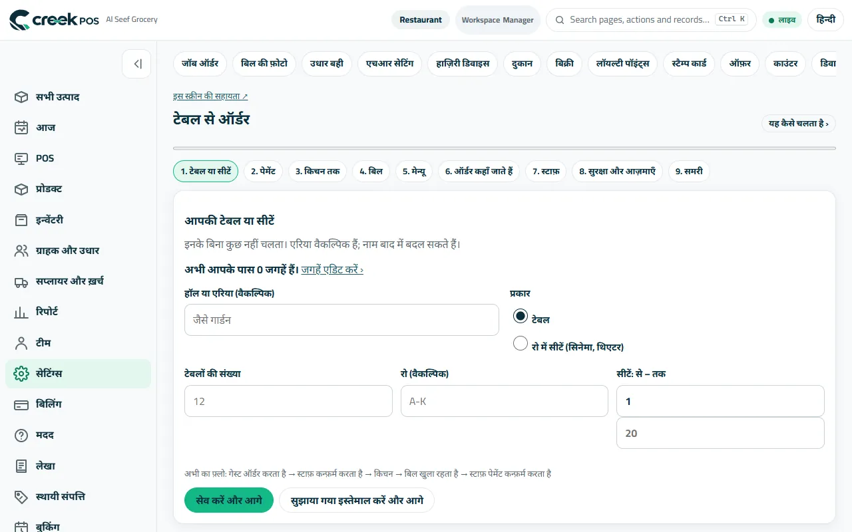Open the आज calendar icon
This screenshot has width=852, height=532.
pyautogui.click(x=21, y=128)
